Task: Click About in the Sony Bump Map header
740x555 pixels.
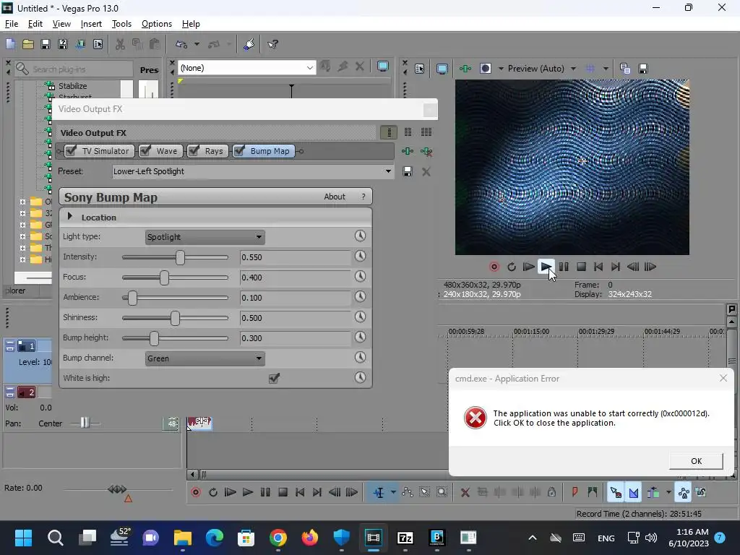Action: click(x=334, y=197)
